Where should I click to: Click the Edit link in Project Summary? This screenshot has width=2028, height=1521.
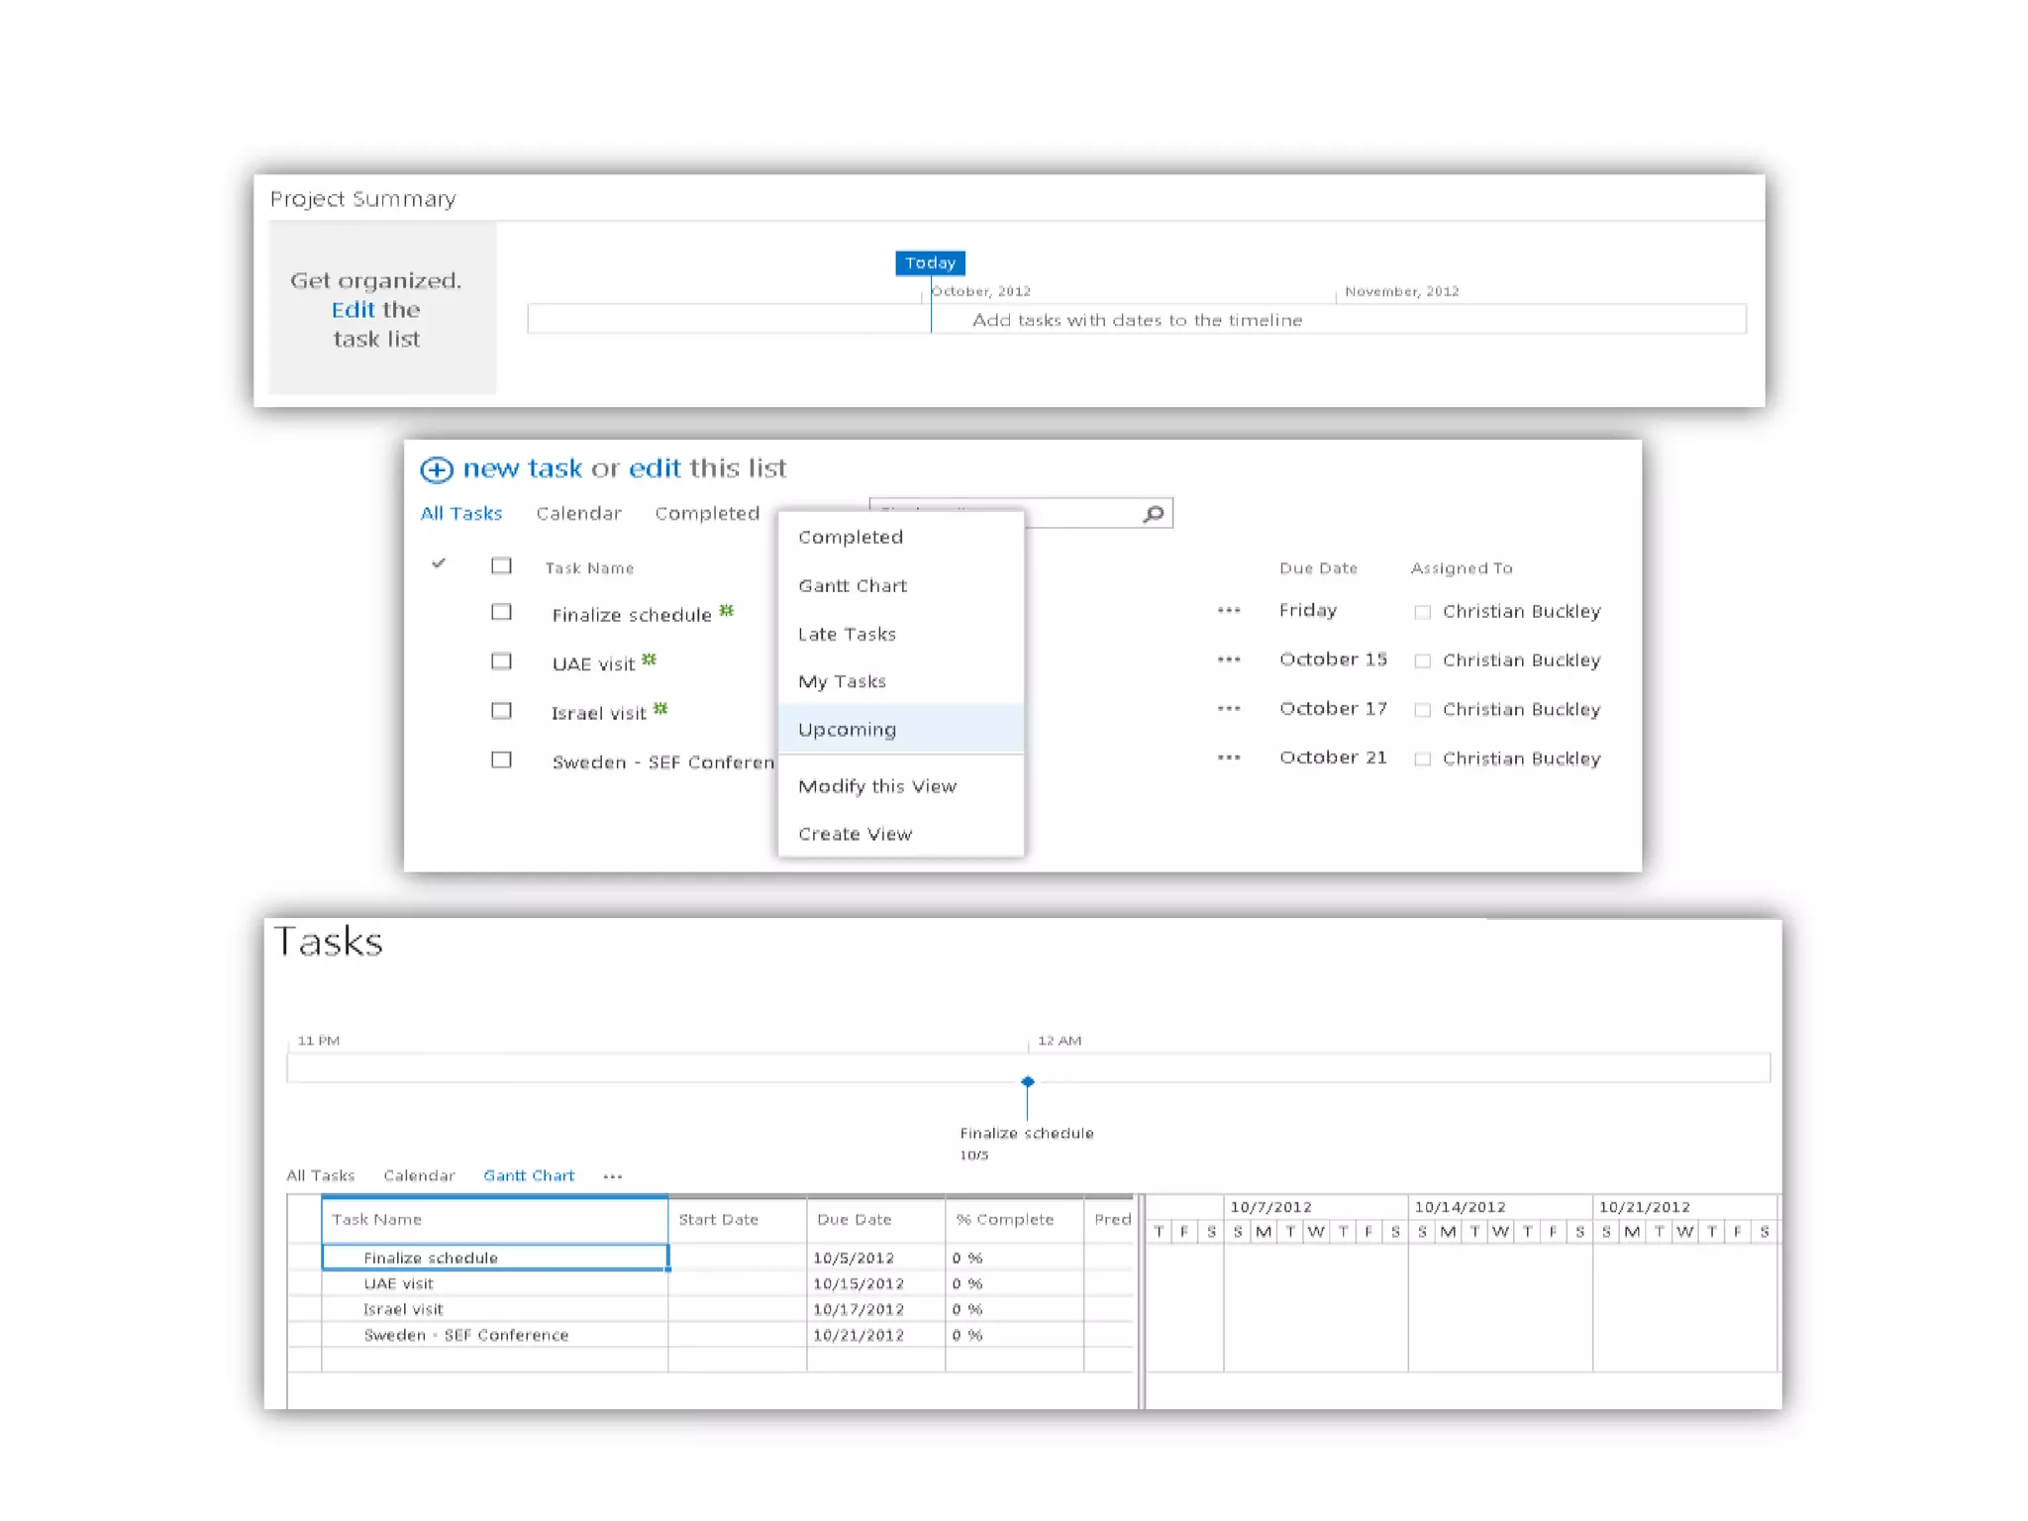(353, 310)
